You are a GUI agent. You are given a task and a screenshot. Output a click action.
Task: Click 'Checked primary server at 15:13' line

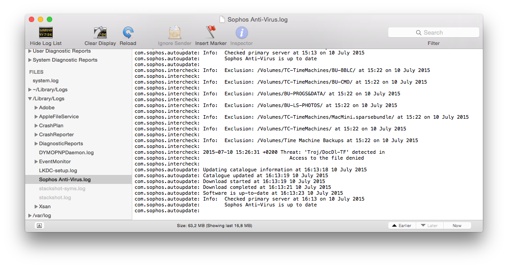point(249,53)
